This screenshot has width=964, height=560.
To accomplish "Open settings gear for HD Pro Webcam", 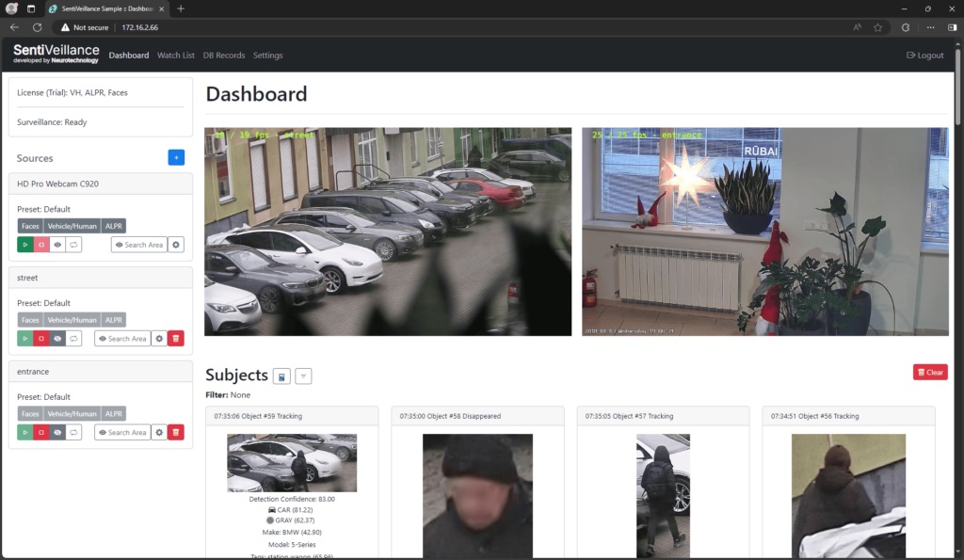I will (x=176, y=245).
